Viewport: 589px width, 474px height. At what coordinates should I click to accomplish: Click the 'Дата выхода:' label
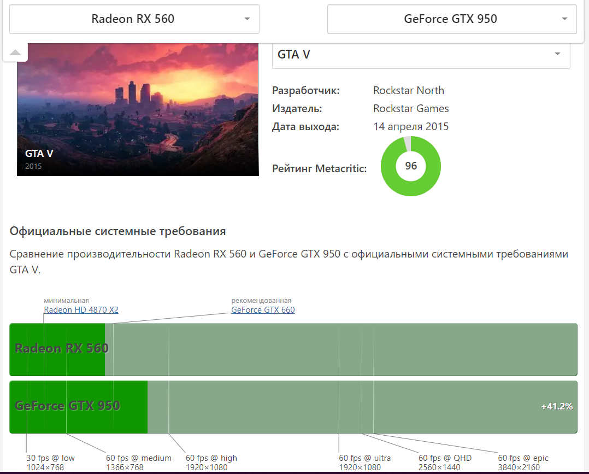point(306,126)
